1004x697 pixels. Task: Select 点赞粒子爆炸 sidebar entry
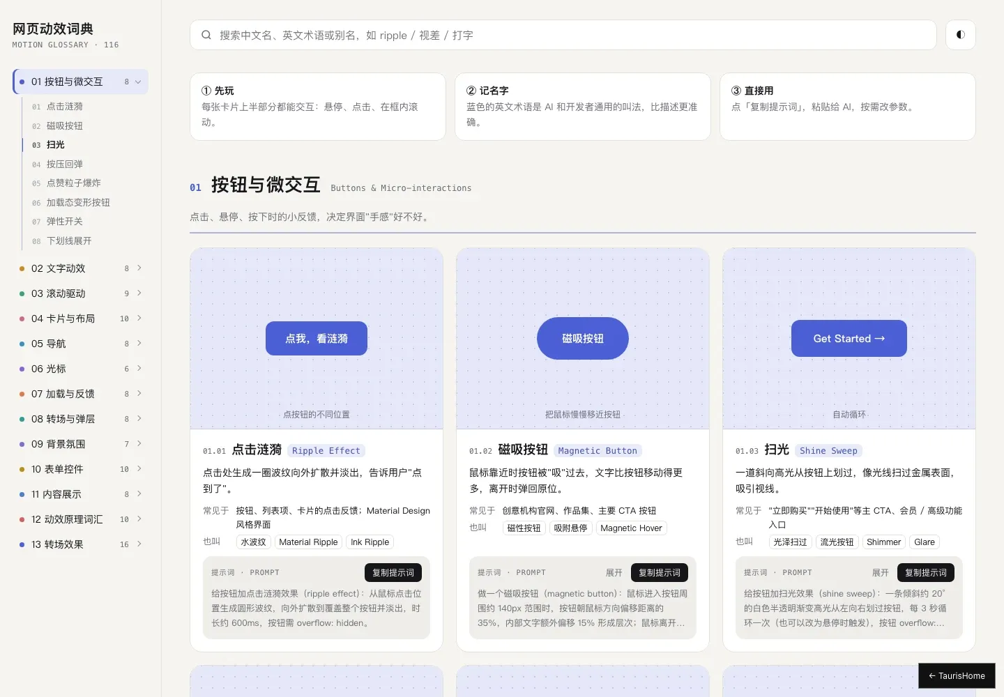(85, 183)
